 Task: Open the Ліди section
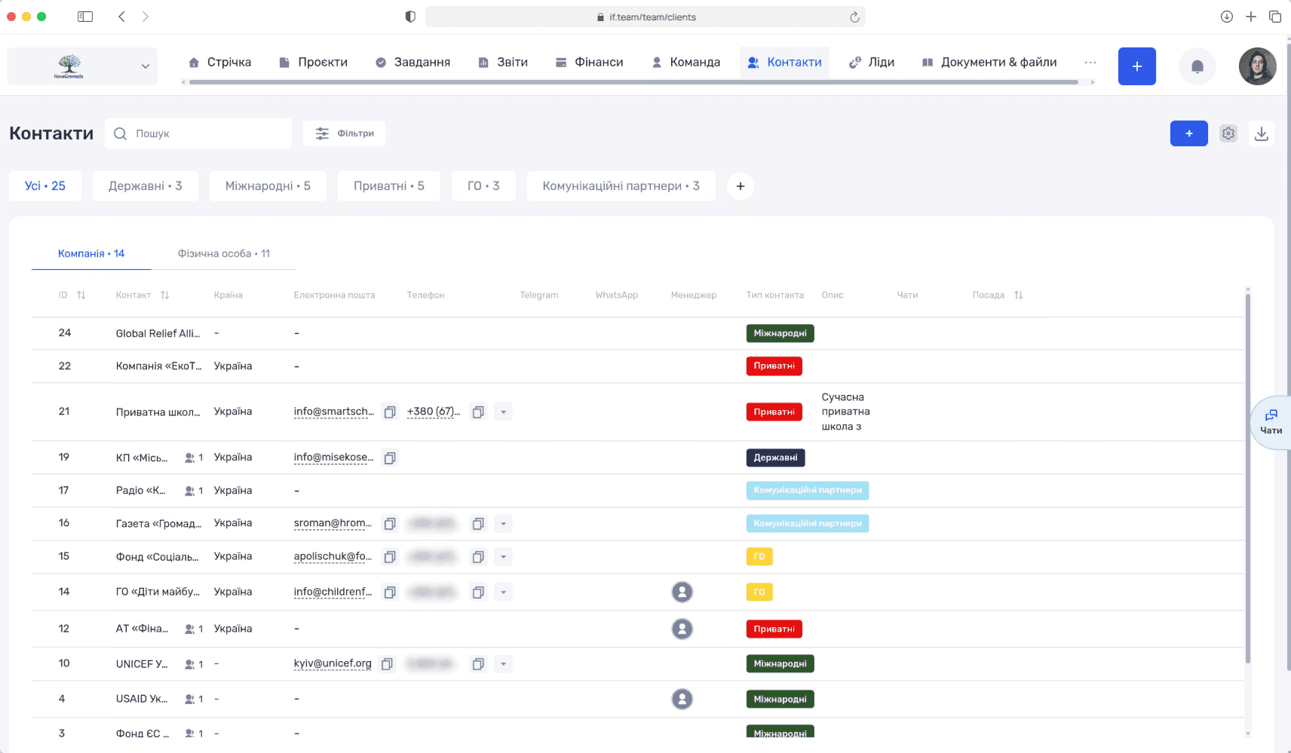(x=872, y=63)
